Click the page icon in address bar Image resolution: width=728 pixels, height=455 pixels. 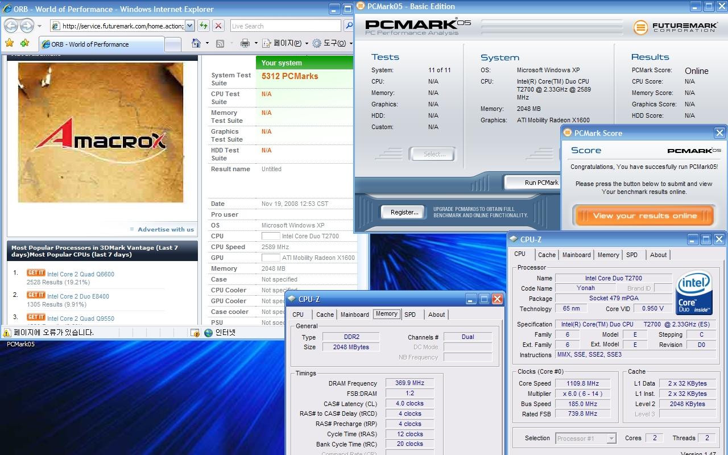pos(56,26)
